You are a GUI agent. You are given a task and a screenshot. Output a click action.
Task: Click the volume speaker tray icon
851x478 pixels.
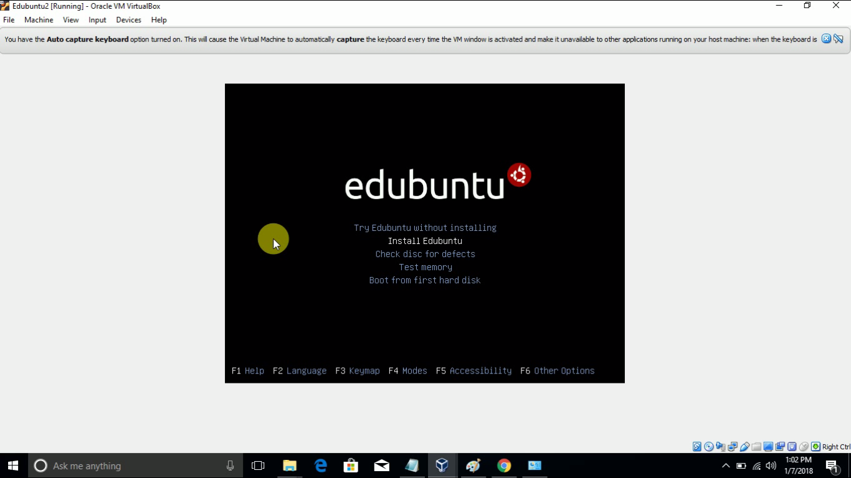click(771, 466)
